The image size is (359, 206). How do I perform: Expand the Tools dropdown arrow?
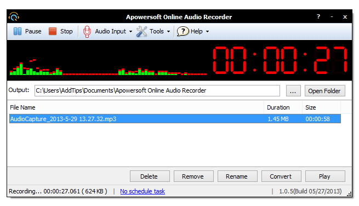[168, 32]
